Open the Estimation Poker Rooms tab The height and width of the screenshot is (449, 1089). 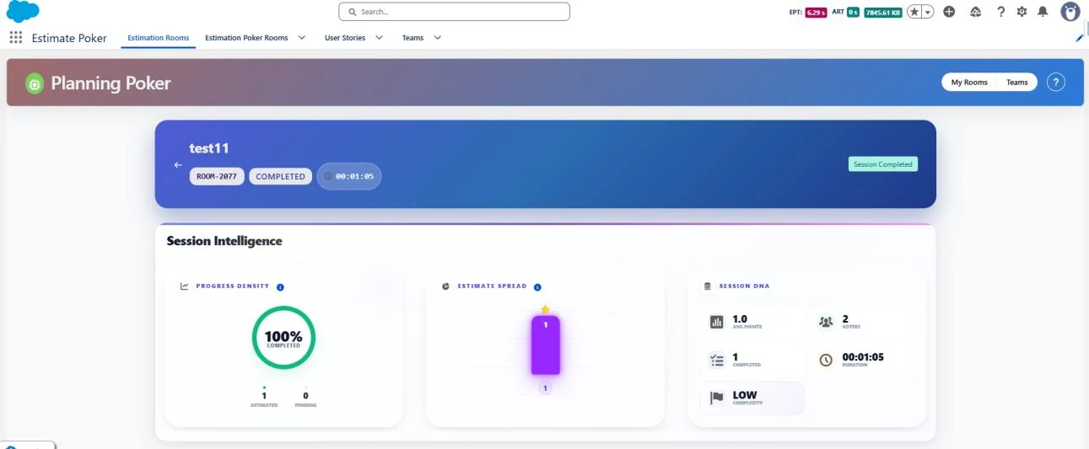point(246,38)
